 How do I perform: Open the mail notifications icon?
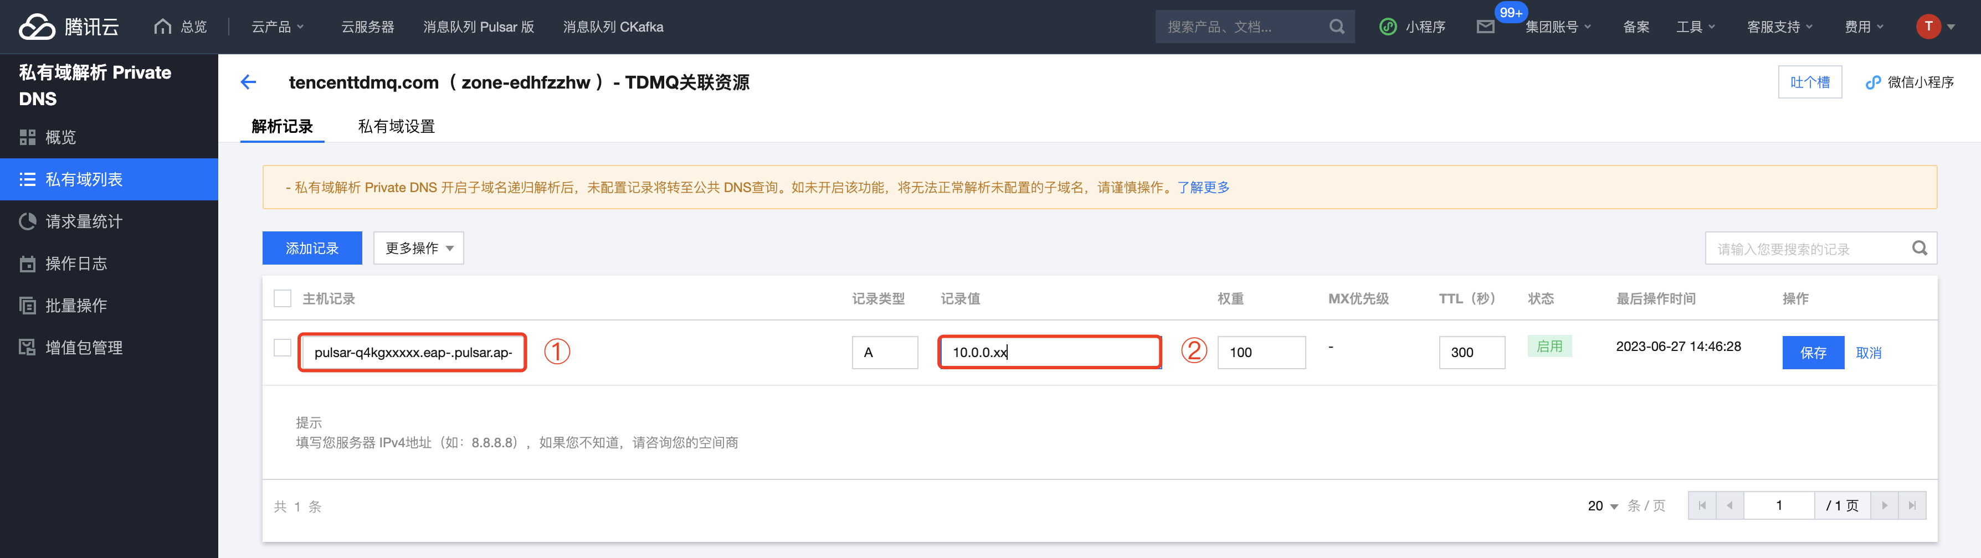tap(1485, 27)
